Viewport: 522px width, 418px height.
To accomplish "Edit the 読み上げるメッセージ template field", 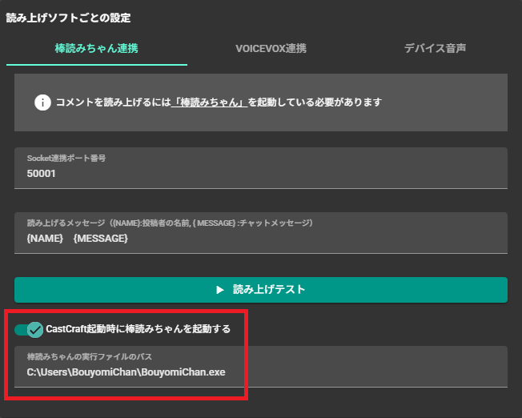I will click(x=261, y=233).
